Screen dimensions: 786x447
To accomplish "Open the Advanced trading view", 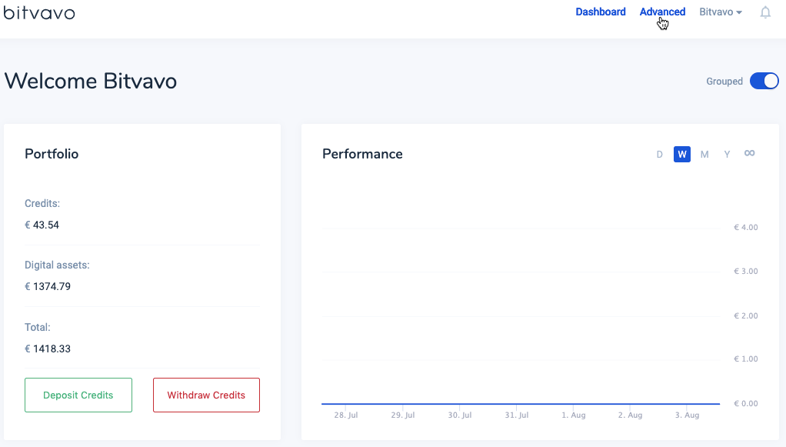I will [662, 12].
